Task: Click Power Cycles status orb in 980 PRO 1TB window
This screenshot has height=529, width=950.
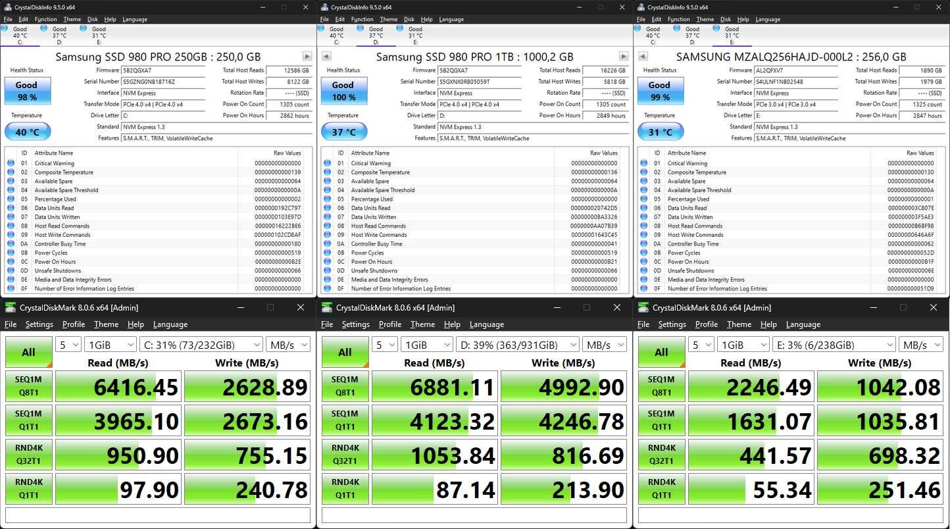Action: pyautogui.click(x=327, y=253)
